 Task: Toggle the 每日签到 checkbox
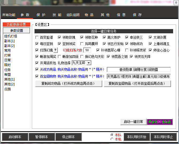pos(37,44)
